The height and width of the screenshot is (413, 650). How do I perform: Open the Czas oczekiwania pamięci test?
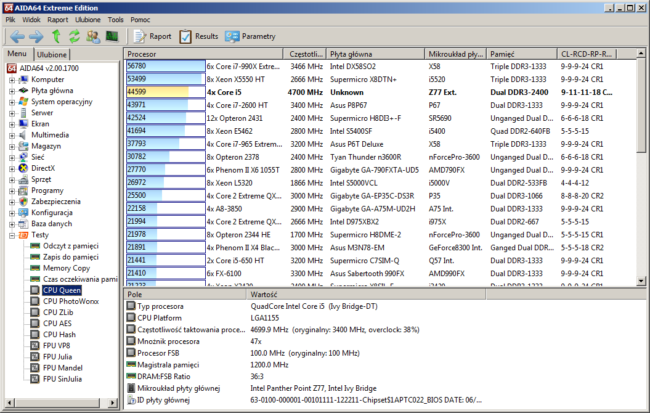point(80,279)
